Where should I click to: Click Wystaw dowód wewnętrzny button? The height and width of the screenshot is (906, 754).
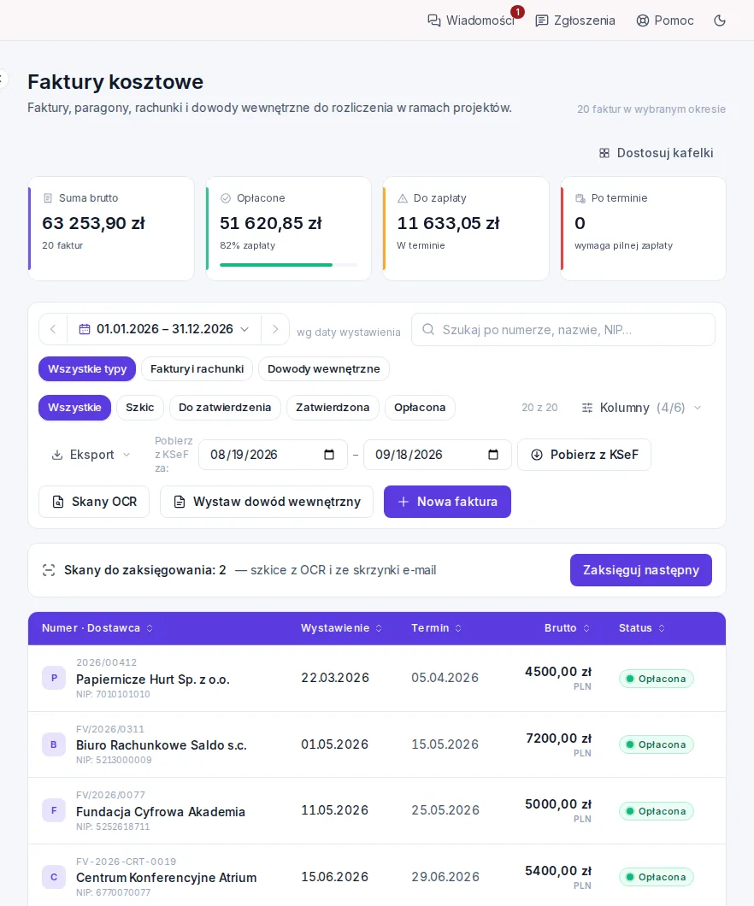267,502
